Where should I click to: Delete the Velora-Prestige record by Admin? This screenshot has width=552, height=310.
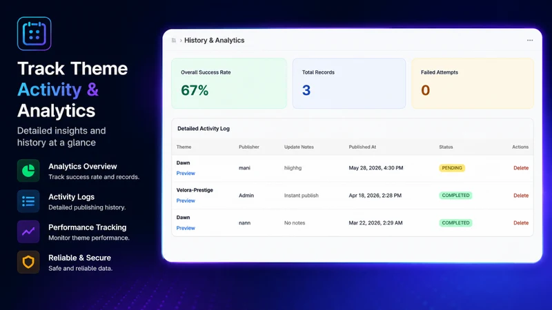click(x=521, y=196)
